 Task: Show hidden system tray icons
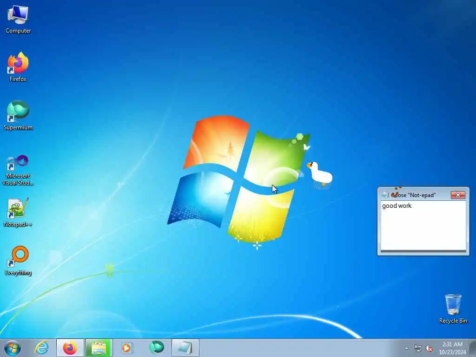406,348
